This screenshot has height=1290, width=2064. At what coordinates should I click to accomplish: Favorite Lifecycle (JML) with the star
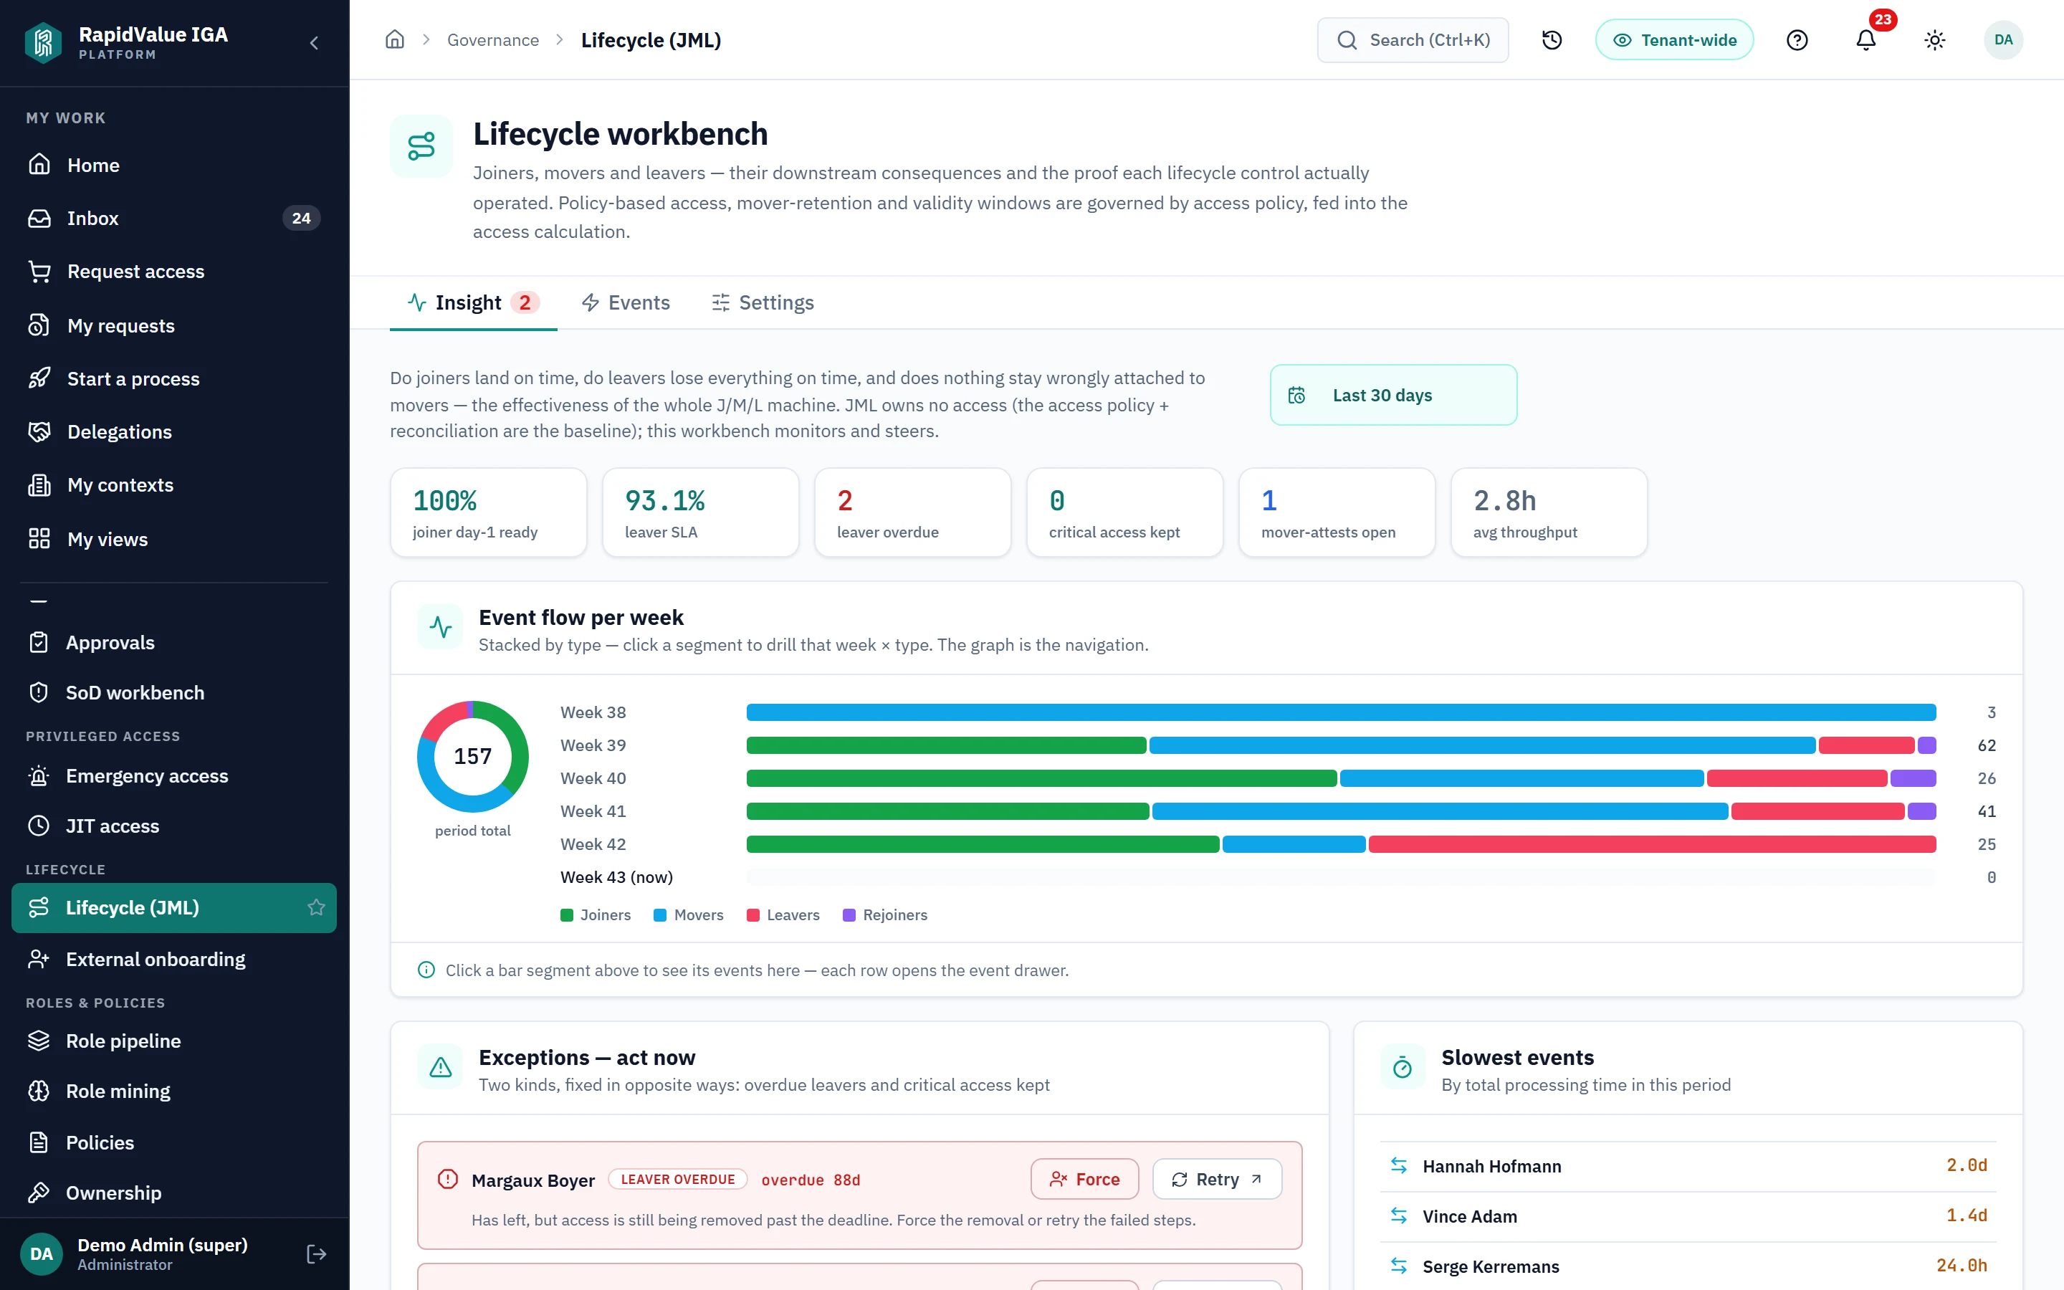[x=317, y=908]
